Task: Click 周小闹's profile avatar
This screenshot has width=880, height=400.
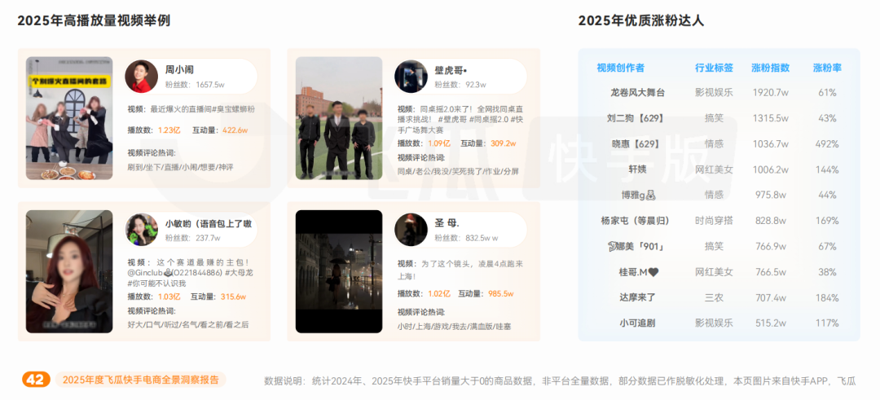Action: [x=142, y=76]
